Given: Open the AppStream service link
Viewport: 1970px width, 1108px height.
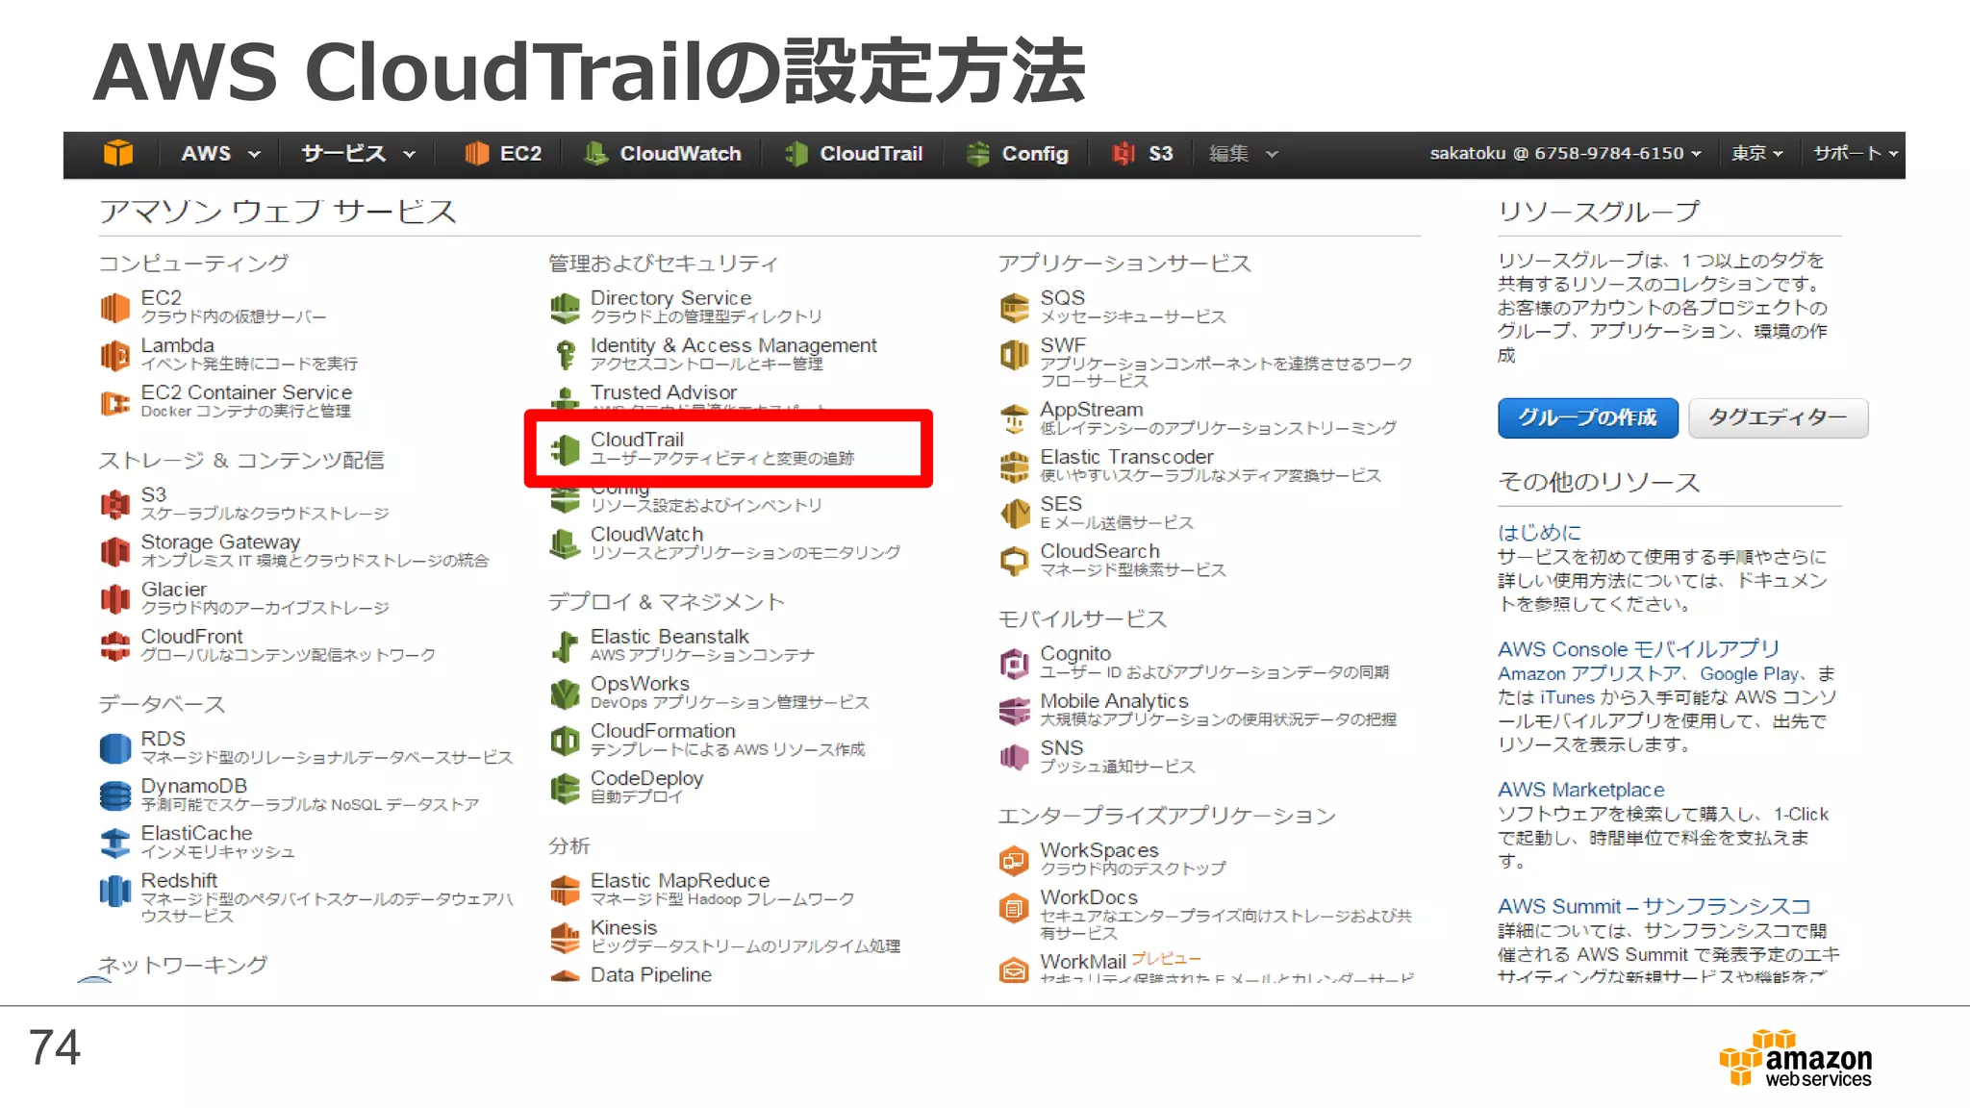Looking at the screenshot, I should (x=1091, y=410).
